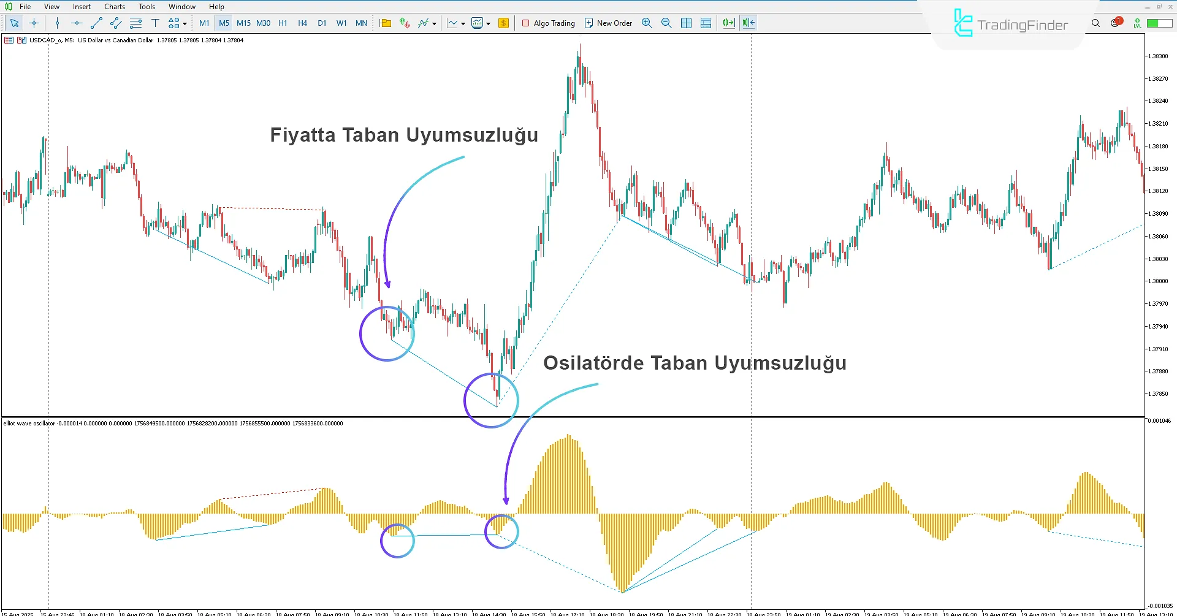Viewport: 1177px width, 616px height.
Task: Select the Text label tool
Action: point(156,23)
